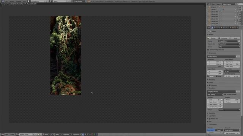The image size is (243, 136).
Task: Adjust the Light Sampling Threshold slider
Action: tap(215, 107)
